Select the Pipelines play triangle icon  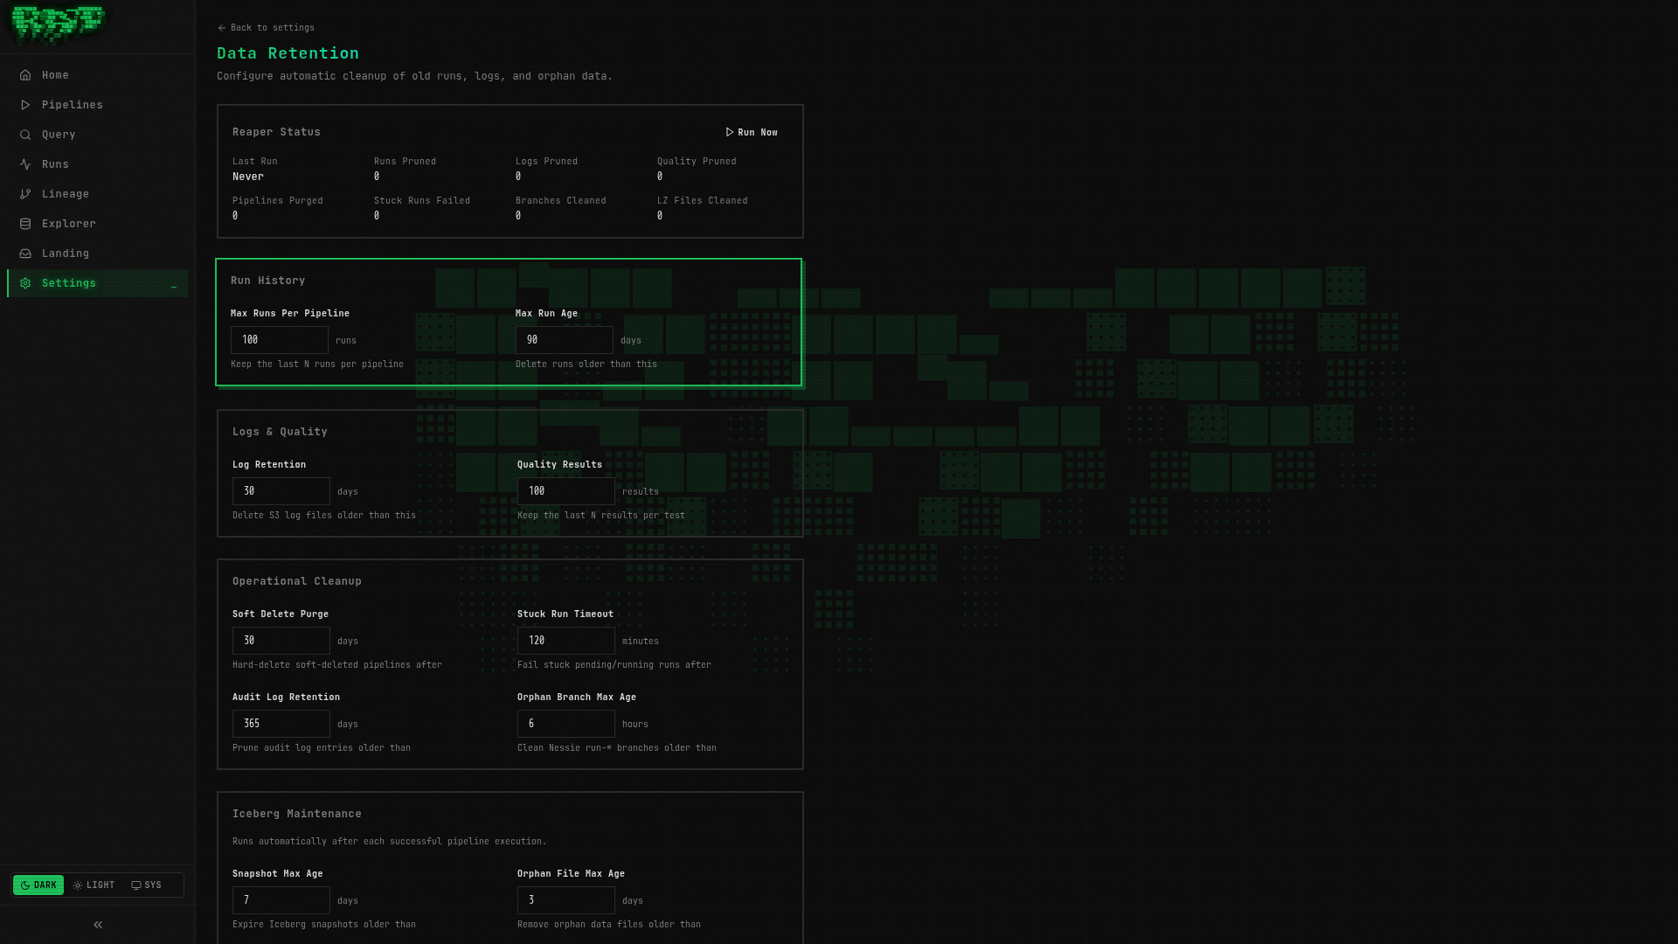tap(25, 105)
